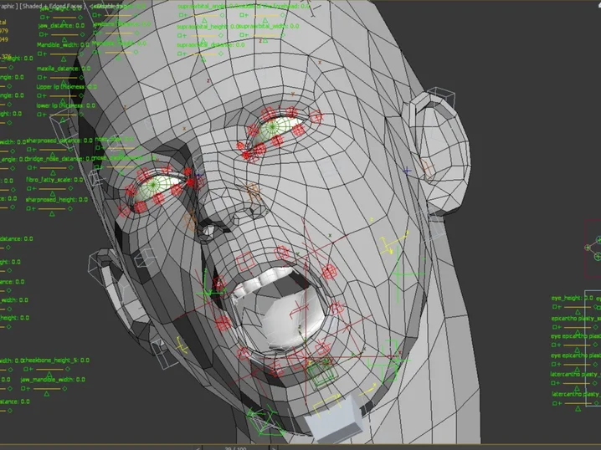This screenshot has height=450, width=601.
Task: Select the solid red inner corner control of left eye
Action: 192,182
